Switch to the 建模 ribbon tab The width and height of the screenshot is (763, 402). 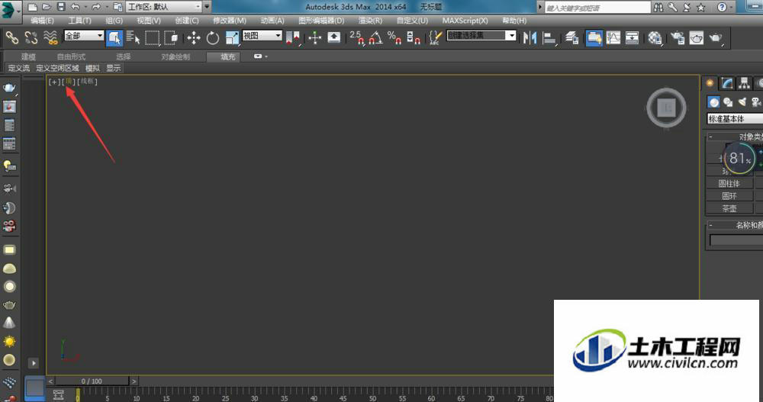tap(28, 57)
